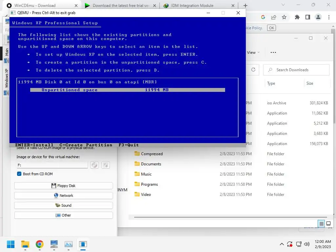This screenshot has height=252, width=336.
Task: Select the 5,212 KB Application row
Action: [288, 123]
